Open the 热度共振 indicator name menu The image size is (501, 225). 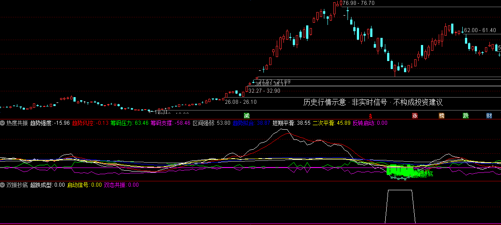click(x=17, y=122)
